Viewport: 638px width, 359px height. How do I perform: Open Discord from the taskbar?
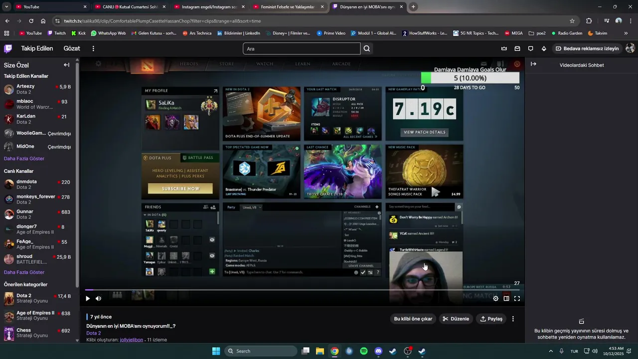click(x=378, y=351)
